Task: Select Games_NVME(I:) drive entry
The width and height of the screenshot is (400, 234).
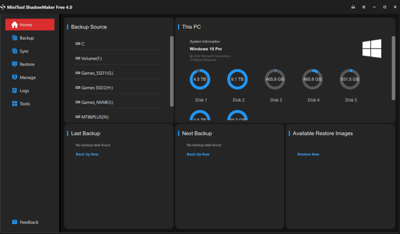Action: (x=97, y=102)
